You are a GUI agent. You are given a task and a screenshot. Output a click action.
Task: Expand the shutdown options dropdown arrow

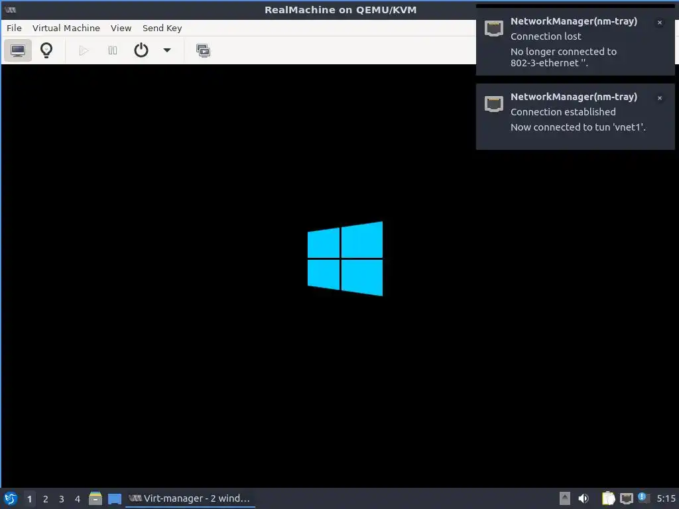tap(166, 50)
